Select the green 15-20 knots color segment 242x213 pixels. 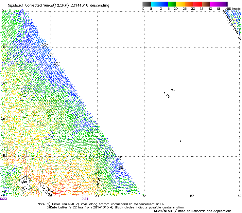[172, 4]
